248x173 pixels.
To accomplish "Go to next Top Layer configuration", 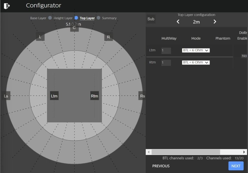I will [x=215, y=22].
